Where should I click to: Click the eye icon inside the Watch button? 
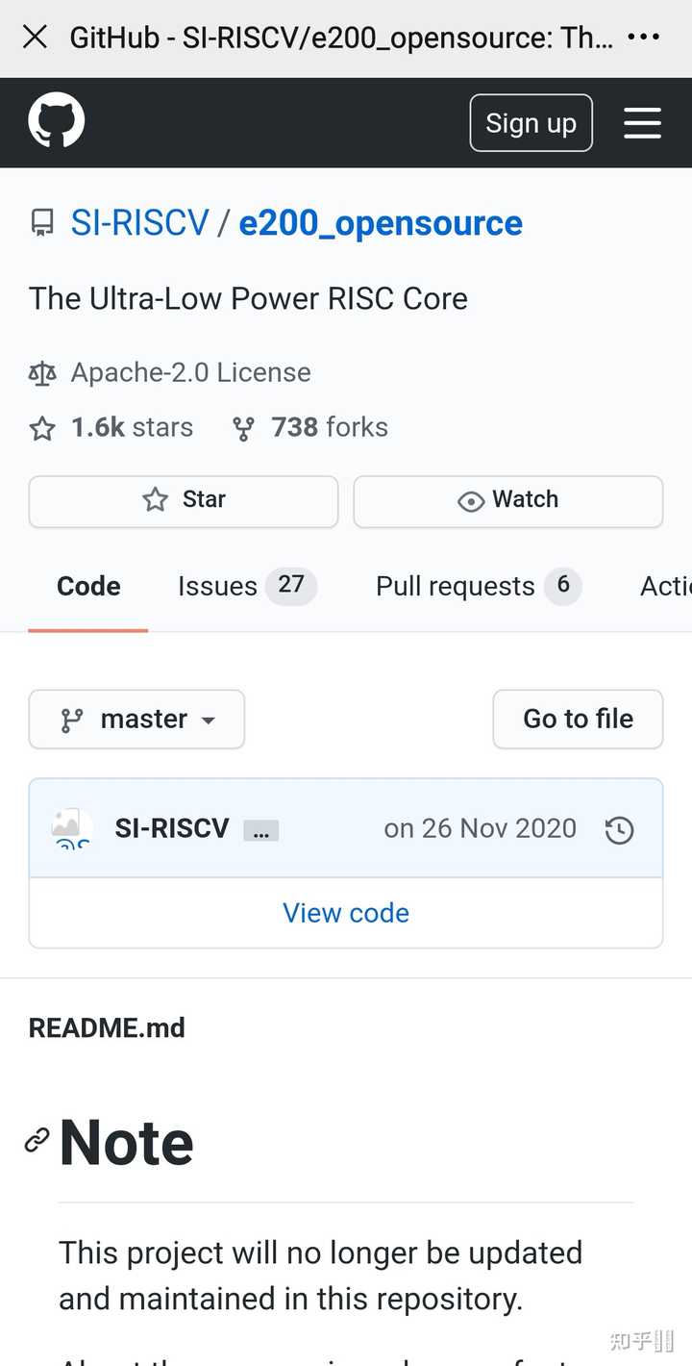tap(470, 501)
